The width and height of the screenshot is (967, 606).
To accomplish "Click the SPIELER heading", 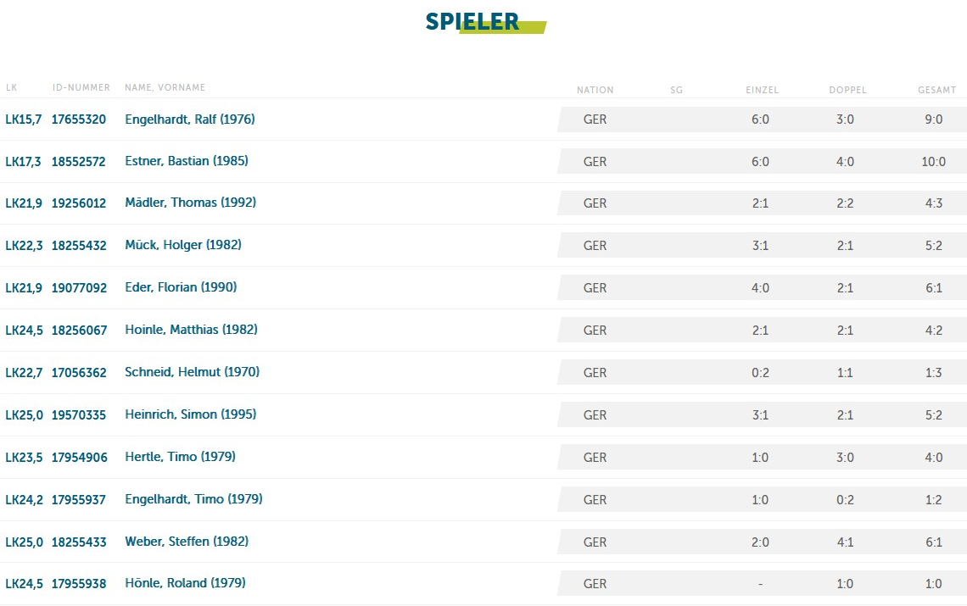I will pyautogui.click(x=472, y=22).
